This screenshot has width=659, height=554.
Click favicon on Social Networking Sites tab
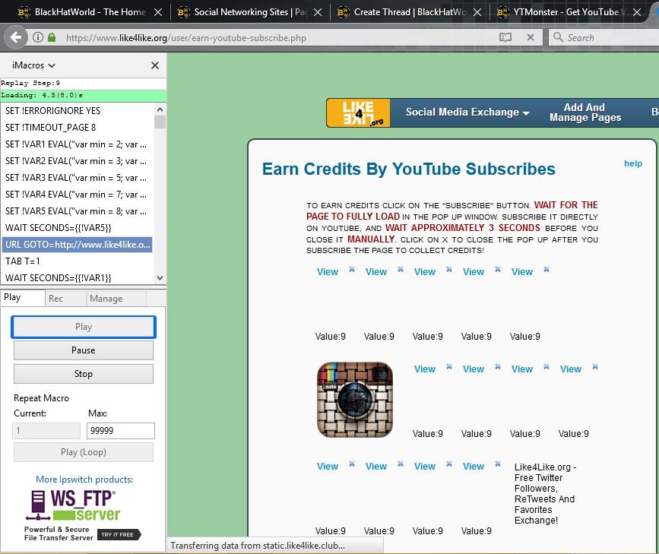184,12
